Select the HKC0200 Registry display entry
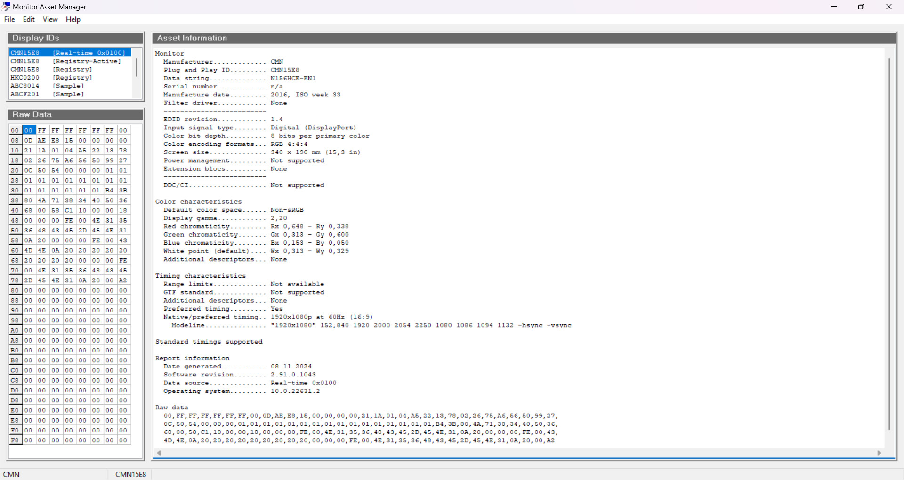The image size is (904, 480). click(51, 78)
